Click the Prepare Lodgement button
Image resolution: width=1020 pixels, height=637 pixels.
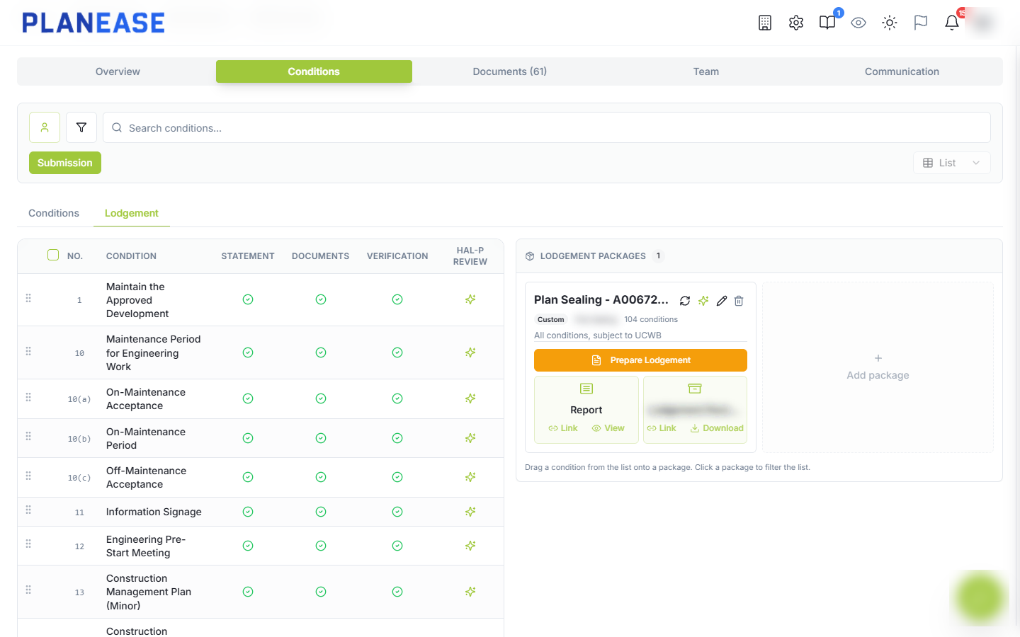point(640,360)
